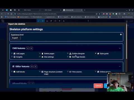
Task: Click the Editor features heading icon
Action: pos(13,66)
